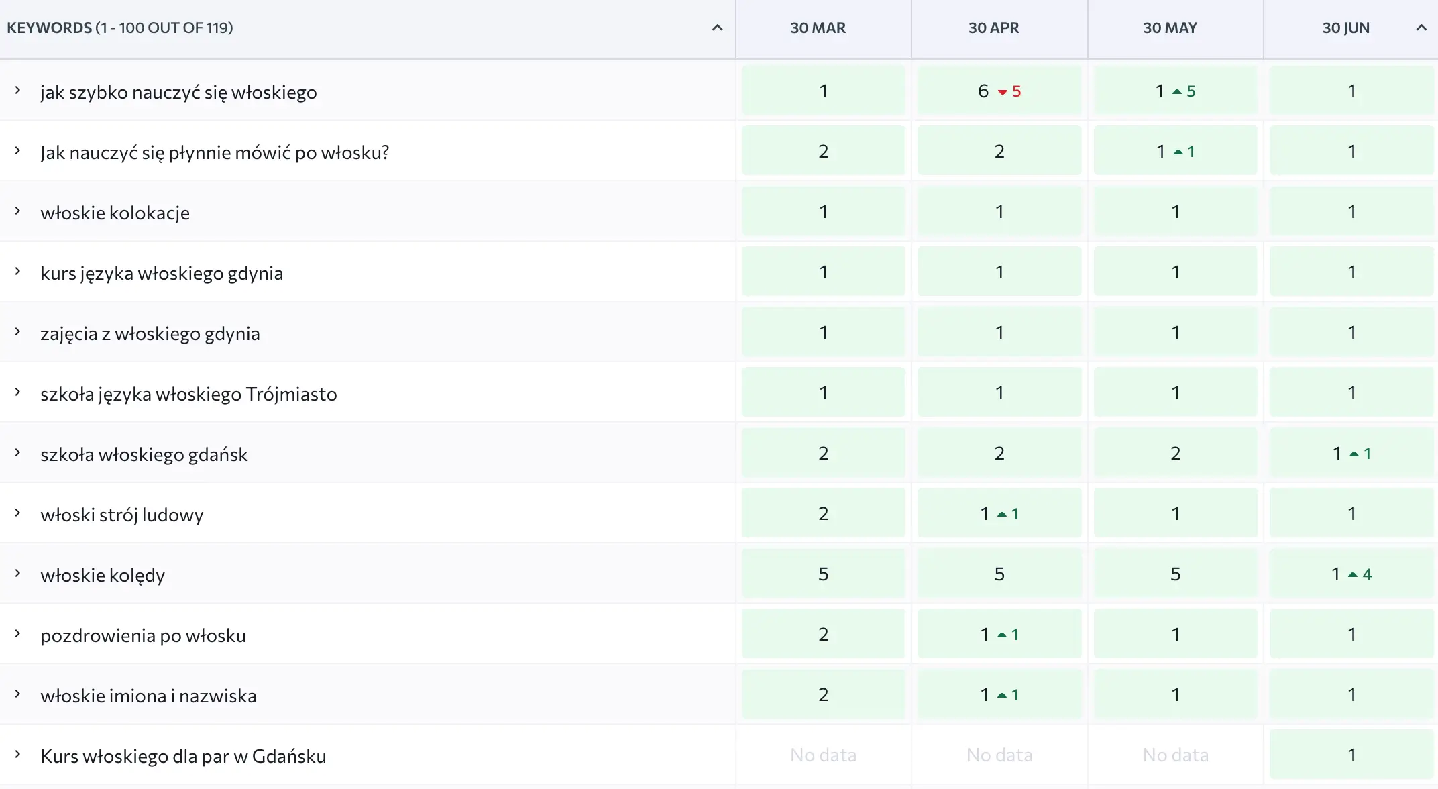Select keyword 'szkoła języka włoskiego Trójmiasto'
1438x789 pixels.
pos(188,394)
